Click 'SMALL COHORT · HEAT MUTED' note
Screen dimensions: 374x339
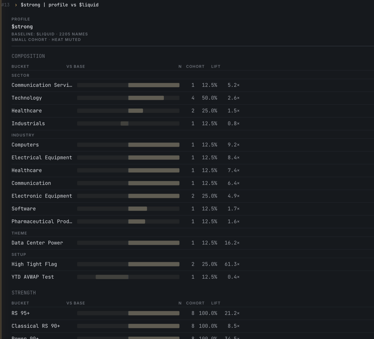pyautogui.click(x=46, y=40)
